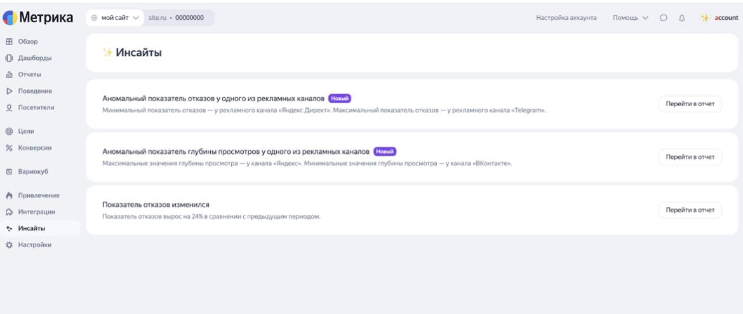Click the Посетители person icon
Viewport: 743px width, 314px height.
pyautogui.click(x=8, y=107)
